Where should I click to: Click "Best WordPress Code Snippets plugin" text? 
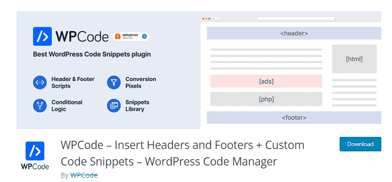(x=92, y=54)
